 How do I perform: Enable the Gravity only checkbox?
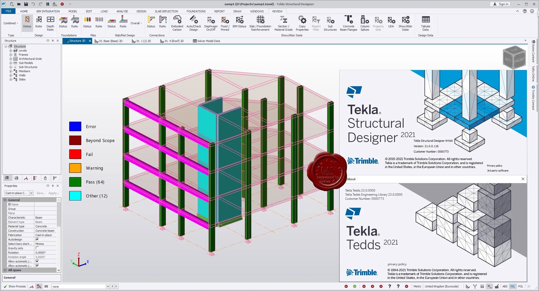tap(37, 248)
